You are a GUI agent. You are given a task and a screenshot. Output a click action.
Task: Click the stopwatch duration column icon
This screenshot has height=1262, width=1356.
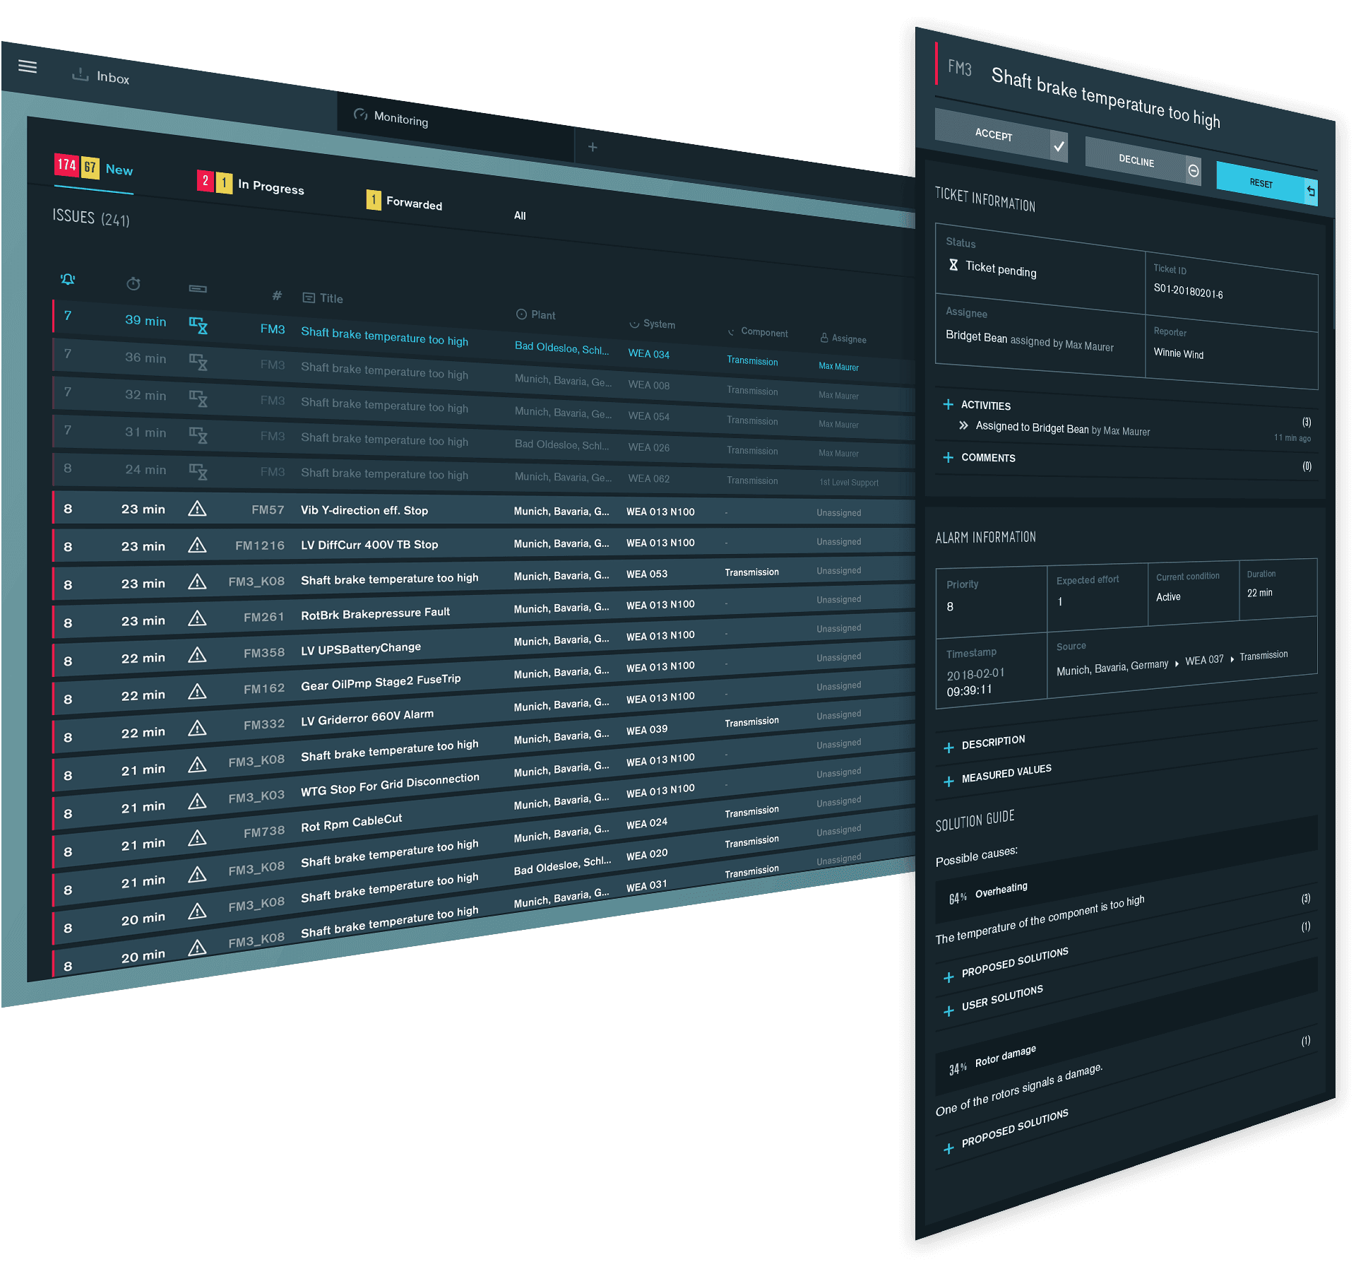click(x=133, y=284)
